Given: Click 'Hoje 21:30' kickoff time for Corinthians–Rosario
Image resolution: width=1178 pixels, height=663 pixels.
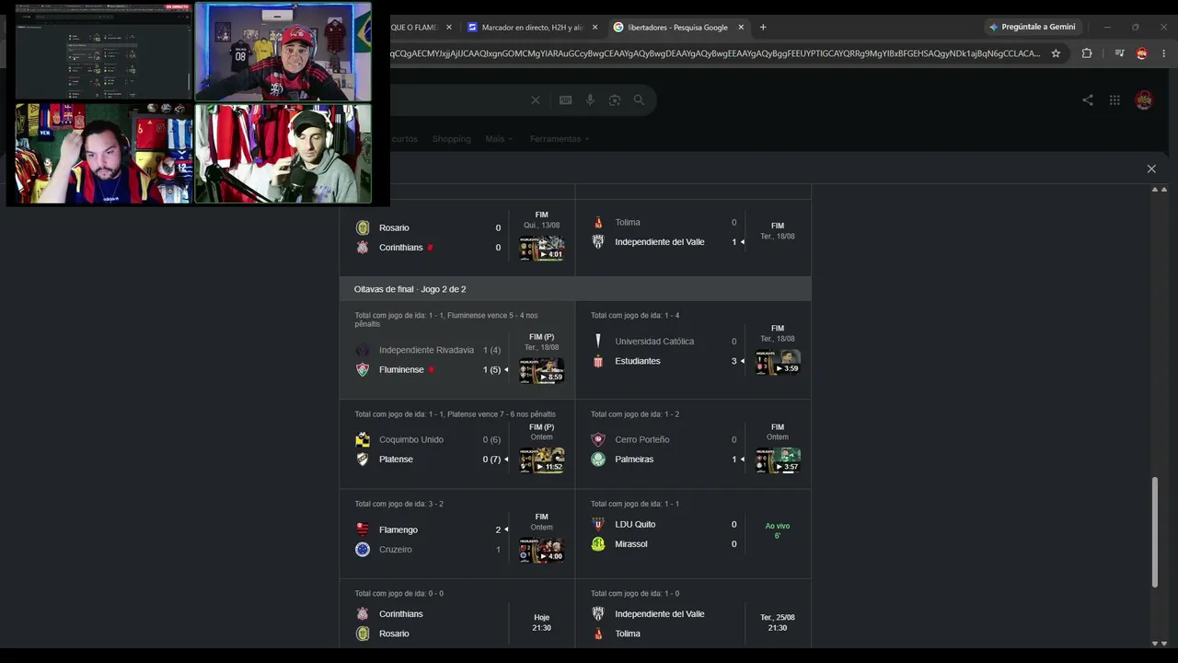Looking at the screenshot, I should click(x=542, y=622).
